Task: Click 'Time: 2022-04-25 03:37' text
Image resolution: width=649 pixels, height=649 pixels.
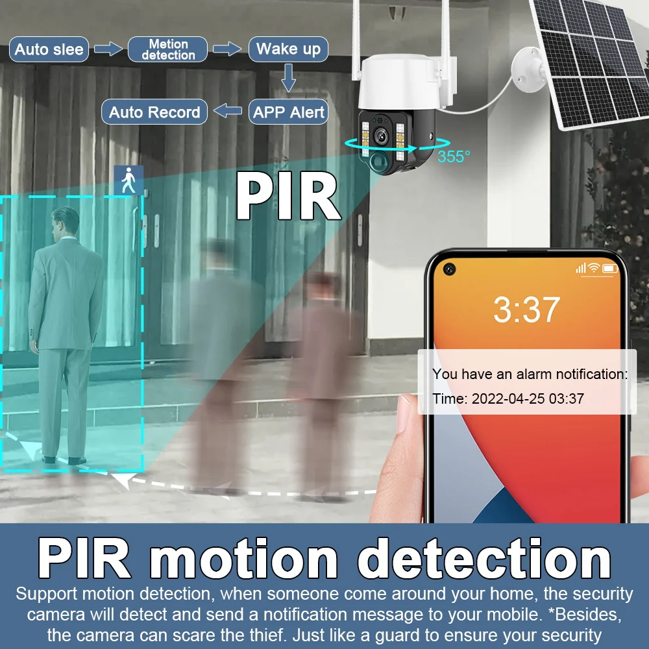Action: click(x=508, y=398)
